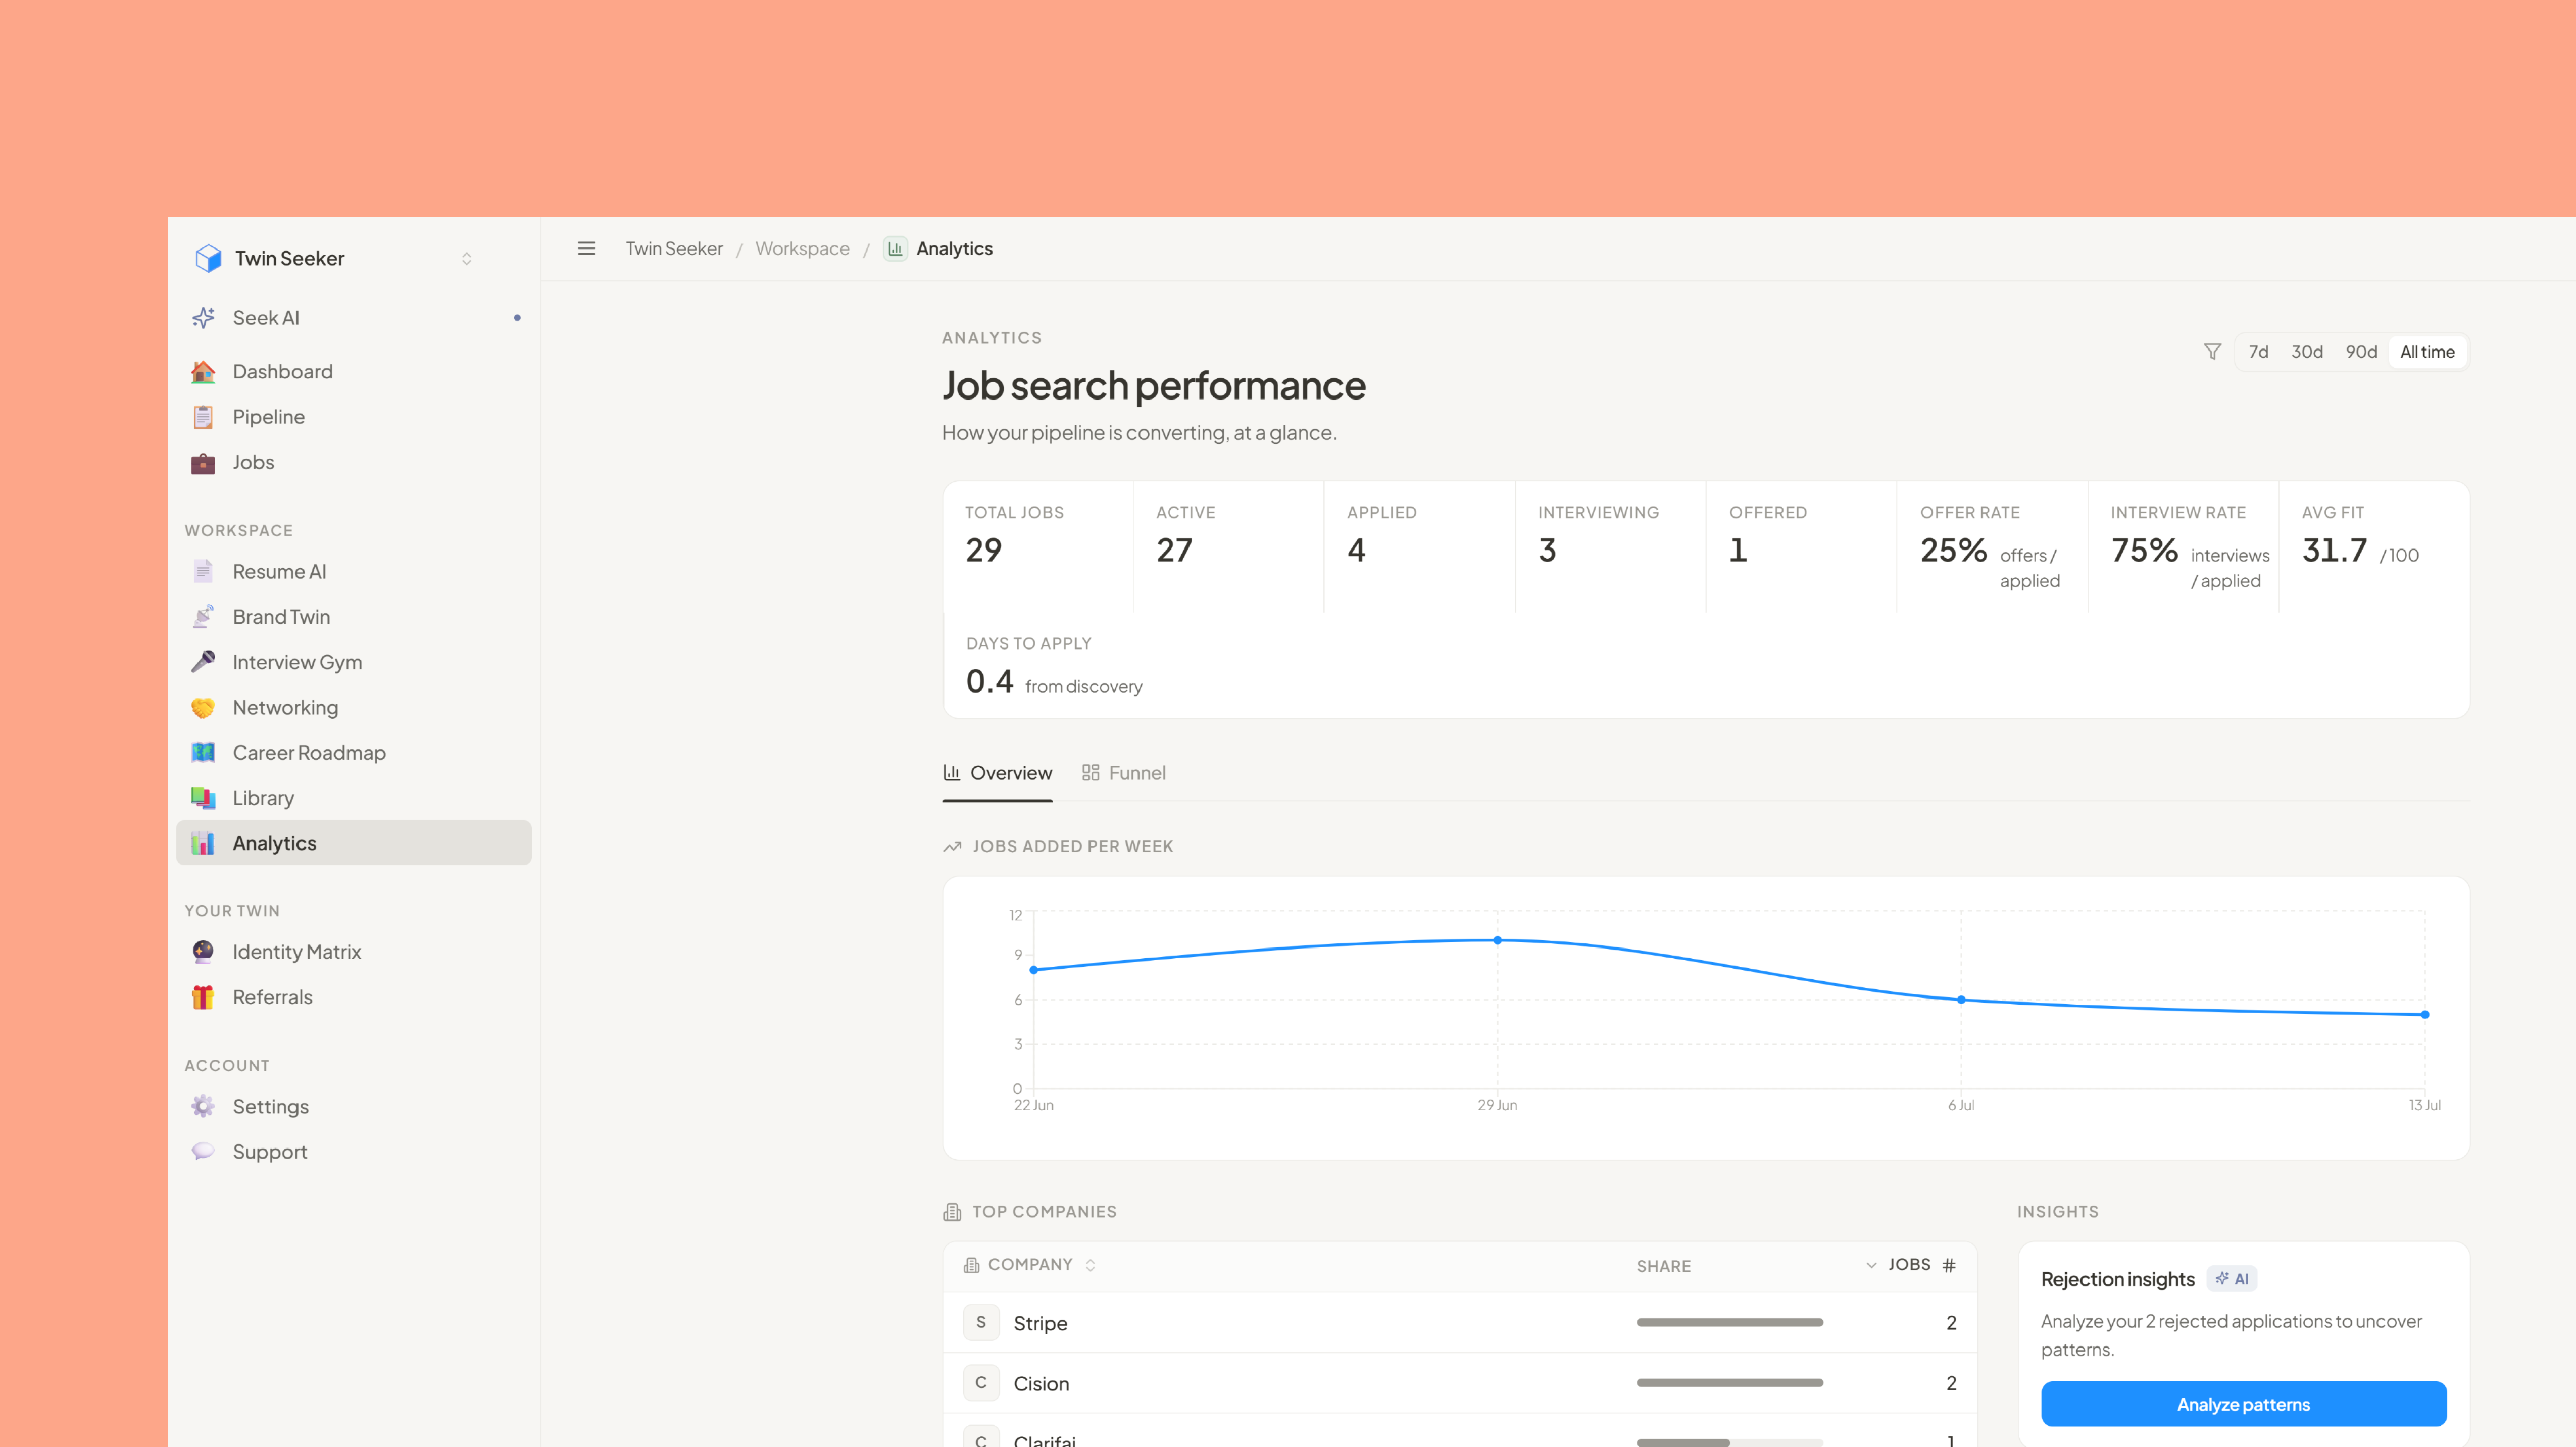Click the Stripe row company name
The width and height of the screenshot is (2576, 1447).
[x=1040, y=1323]
